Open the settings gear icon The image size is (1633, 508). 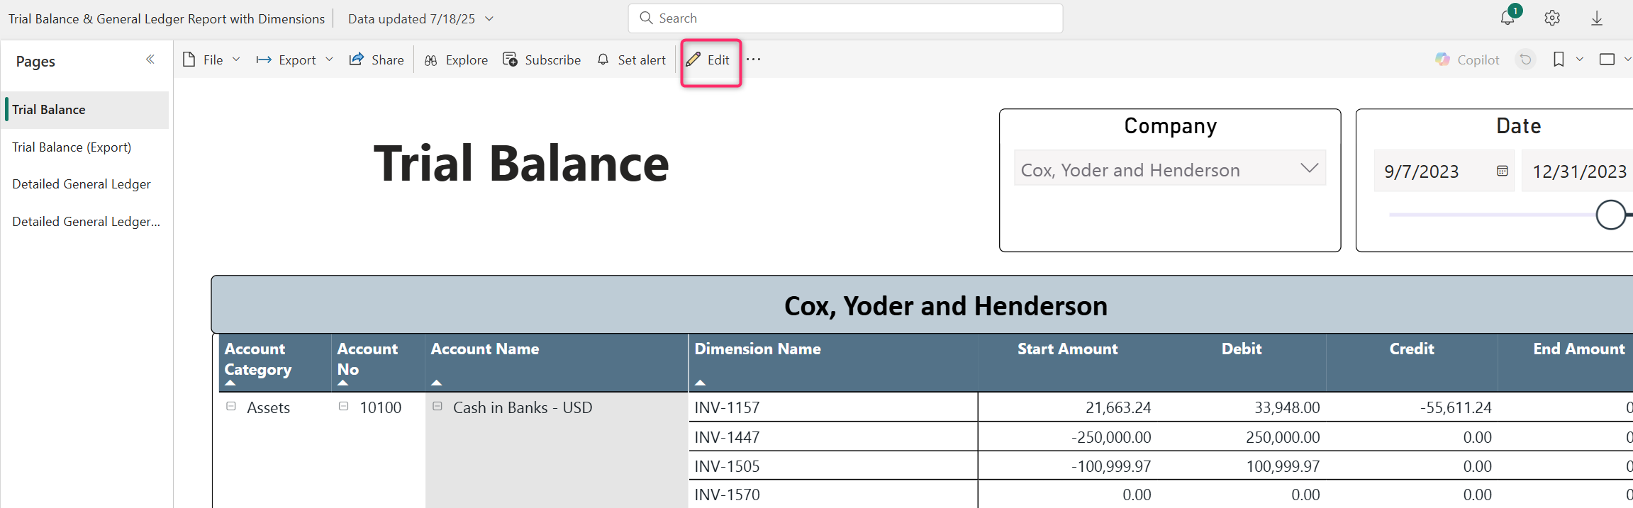1552,18
